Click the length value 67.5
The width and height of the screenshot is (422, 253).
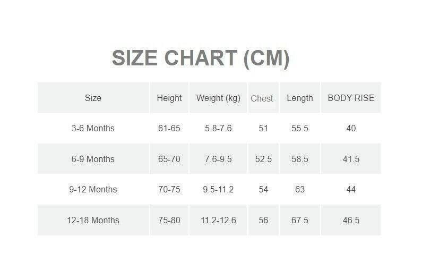[300, 220]
